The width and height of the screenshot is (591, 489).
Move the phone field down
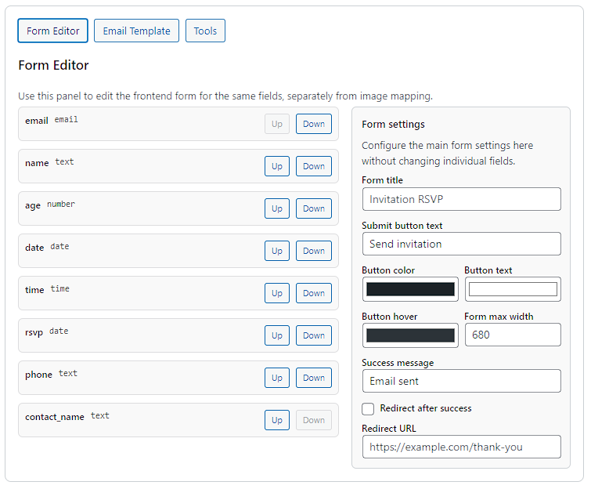coord(314,377)
